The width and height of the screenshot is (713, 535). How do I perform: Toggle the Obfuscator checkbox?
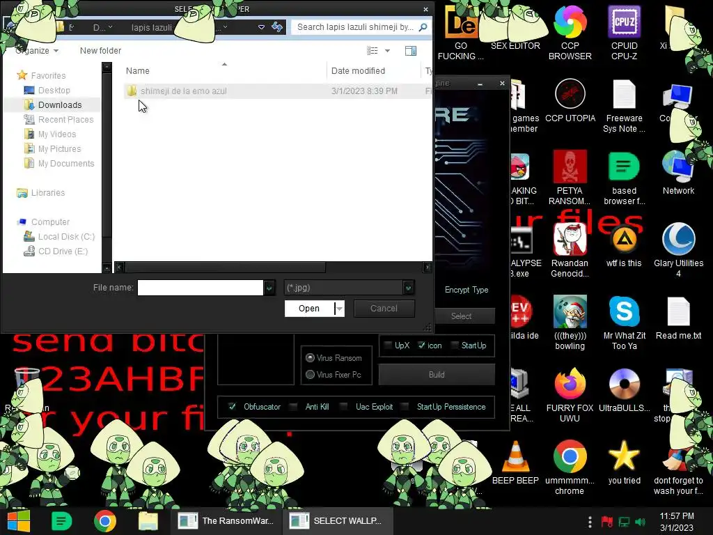232,406
